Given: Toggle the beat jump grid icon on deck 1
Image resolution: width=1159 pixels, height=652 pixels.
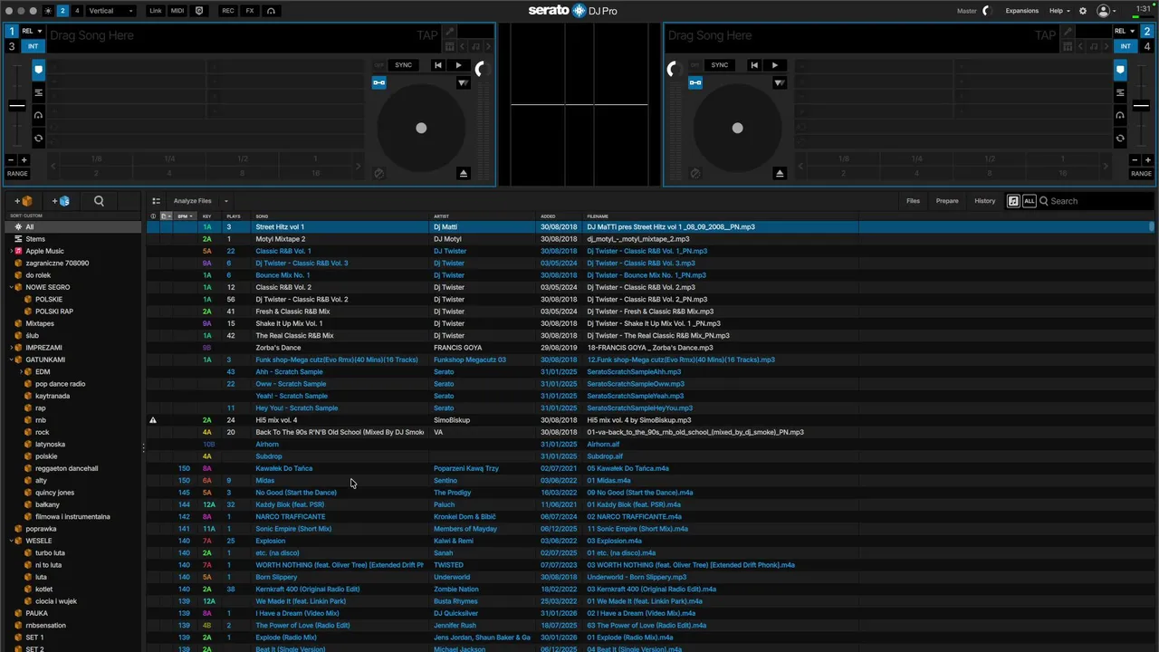Looking at the screenshot, I should [x=449, y=46].
